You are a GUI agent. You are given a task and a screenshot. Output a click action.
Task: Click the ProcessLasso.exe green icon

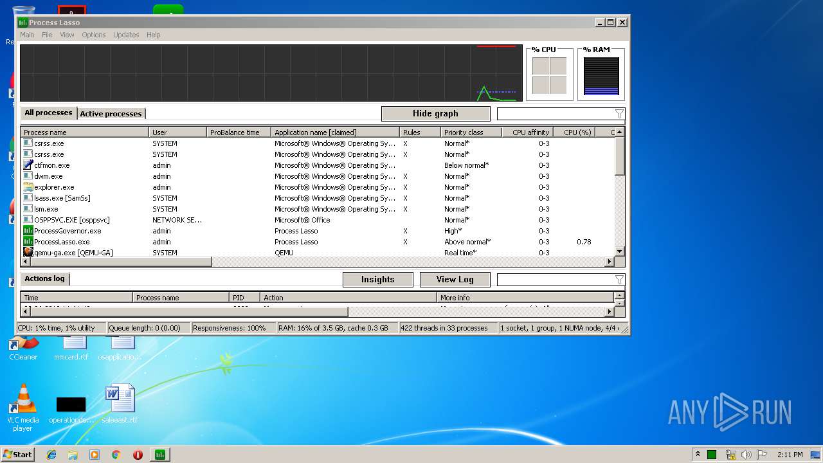(x=28, y=242)
